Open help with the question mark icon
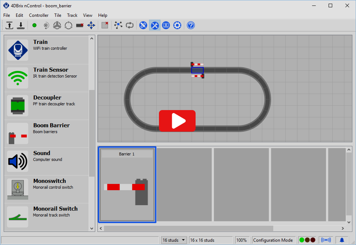The image size is (356, 245). point(191,25)
